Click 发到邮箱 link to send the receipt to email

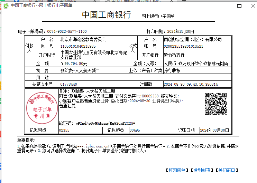coord(202,170)
